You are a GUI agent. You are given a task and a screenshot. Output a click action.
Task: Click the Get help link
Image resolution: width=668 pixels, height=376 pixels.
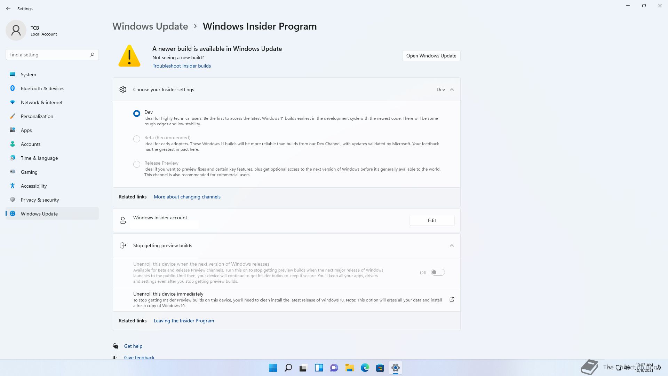133,346
